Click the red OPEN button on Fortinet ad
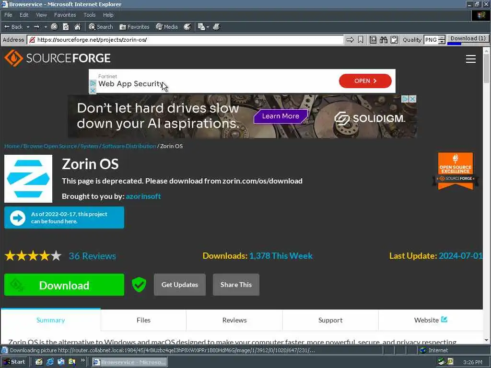 point(365,80)
